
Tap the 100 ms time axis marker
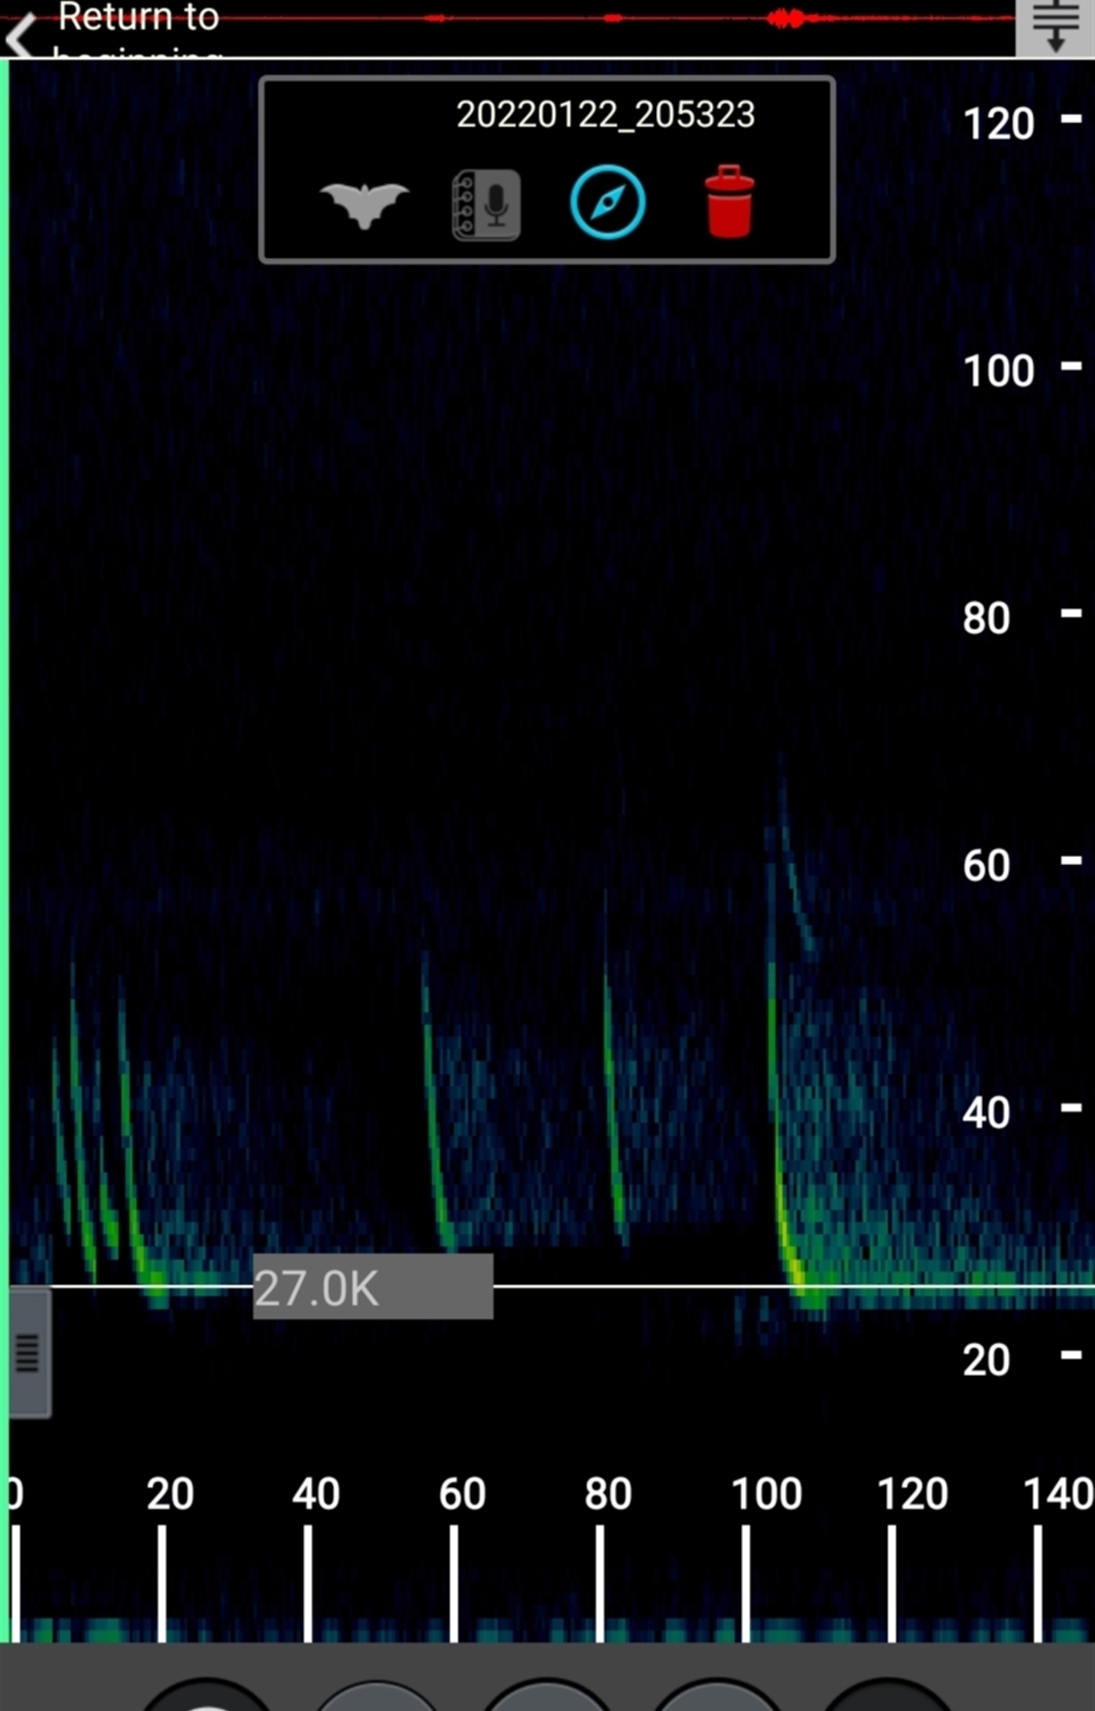pos(766,1494)
